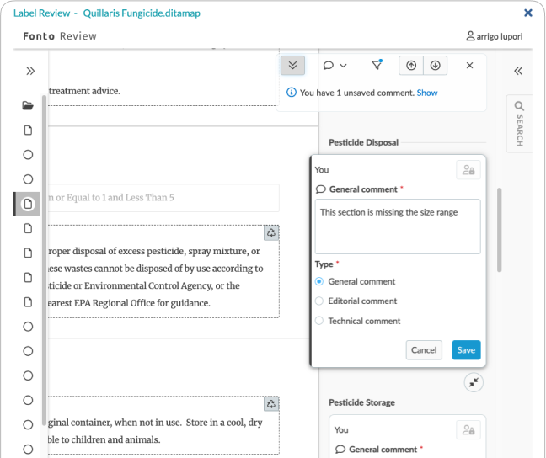
Task: Select the Editorial comment radio button
Action: [319, 301]
